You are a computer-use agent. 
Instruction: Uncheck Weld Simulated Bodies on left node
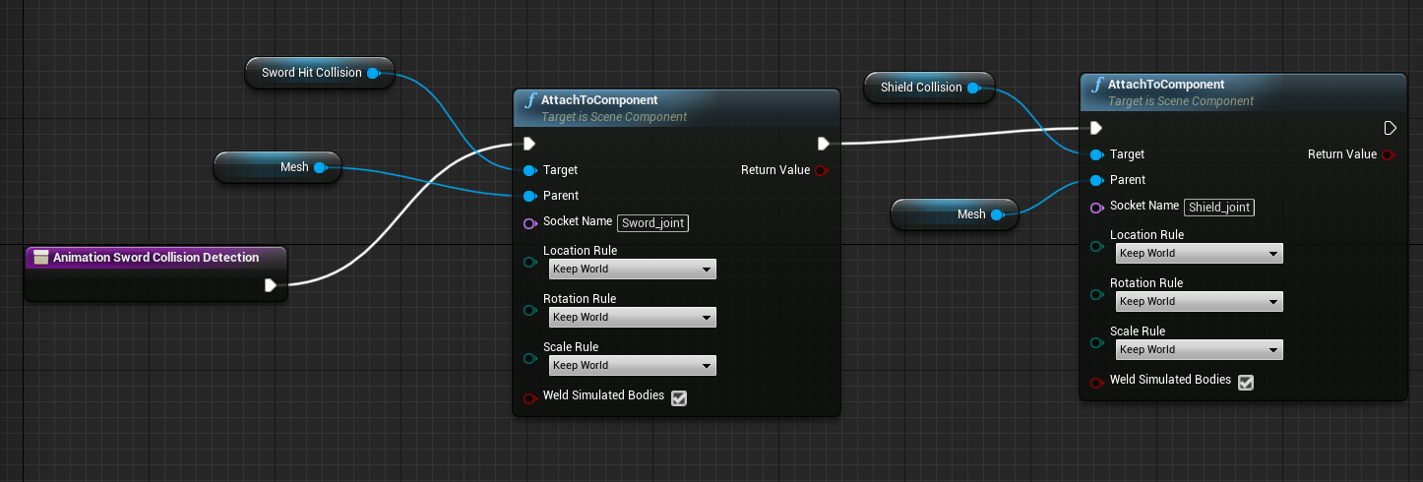point(678,397)
